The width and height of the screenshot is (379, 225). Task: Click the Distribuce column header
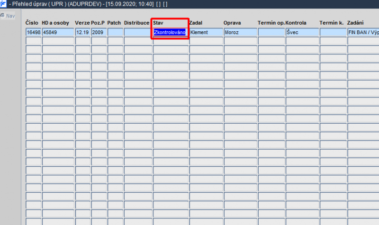pos(137,23)
